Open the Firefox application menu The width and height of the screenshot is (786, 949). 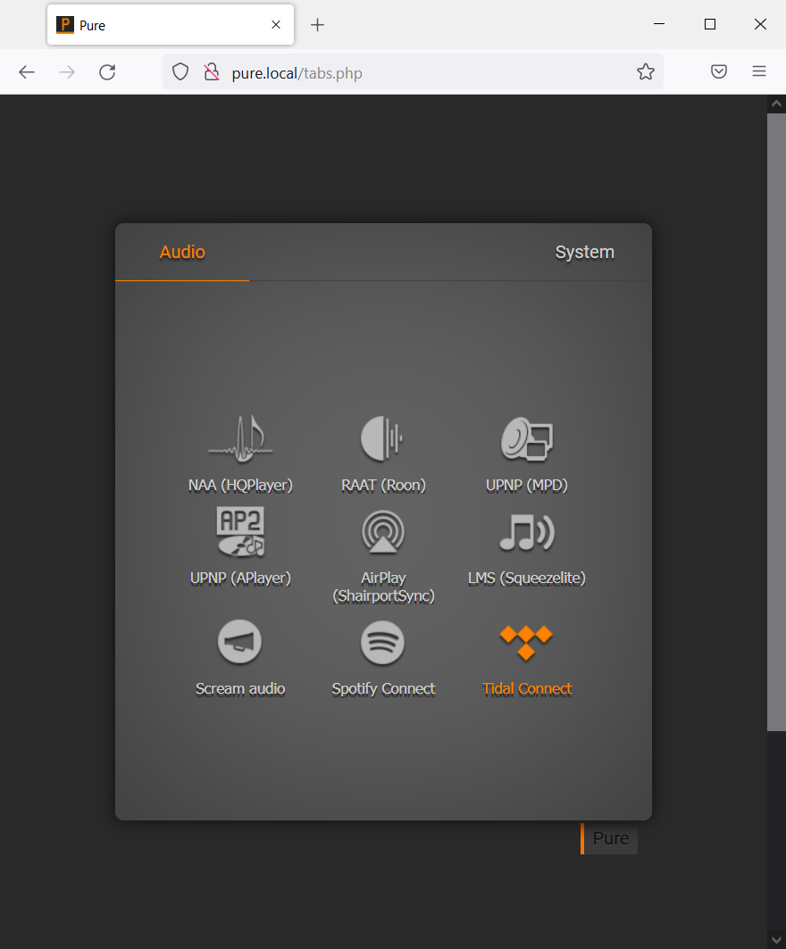tap(758, 71)
